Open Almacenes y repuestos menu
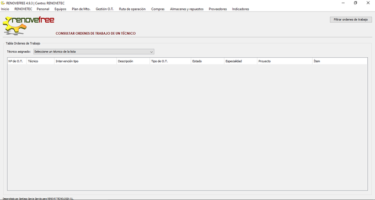This screenshot has width=375, height=200. coord(187,9)
